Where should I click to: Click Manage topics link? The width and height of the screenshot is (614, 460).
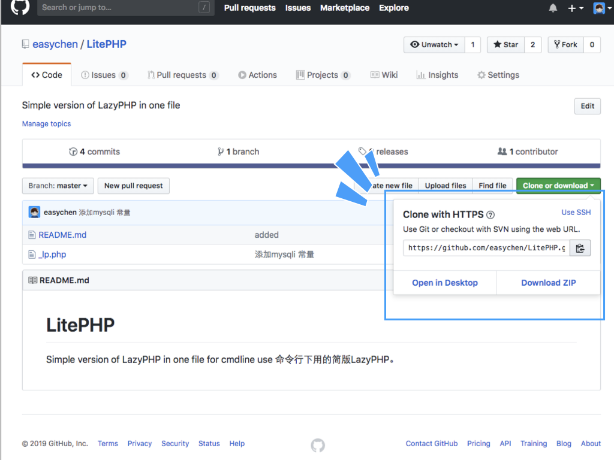46,123
